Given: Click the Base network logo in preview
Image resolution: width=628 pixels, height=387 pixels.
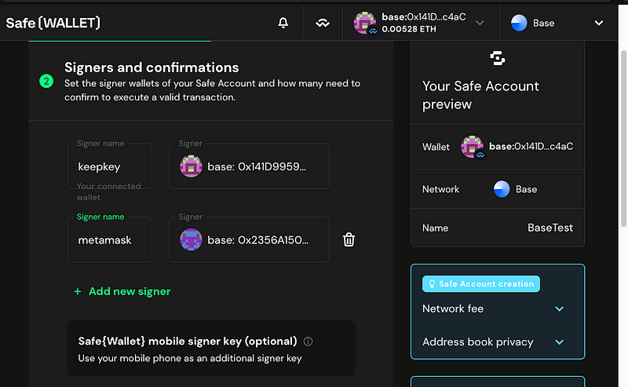Looking at the screenshot, I should (x=502, y=189).
